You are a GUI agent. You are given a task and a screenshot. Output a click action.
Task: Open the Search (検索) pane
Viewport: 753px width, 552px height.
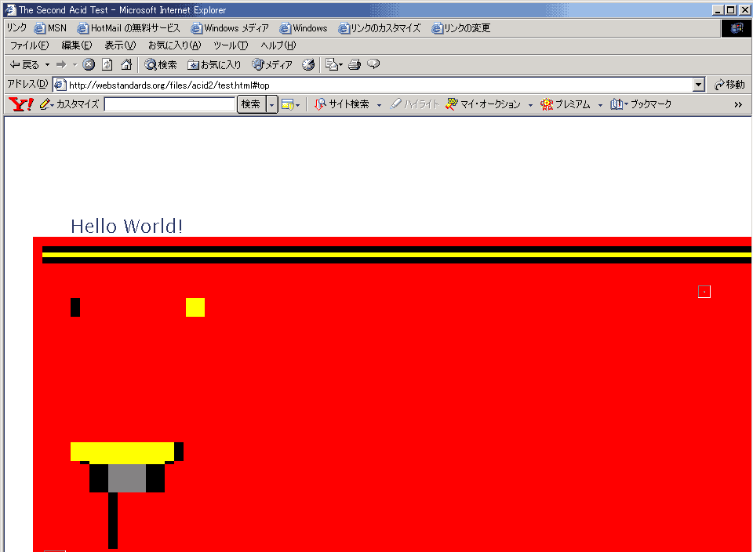click(161, 64)
